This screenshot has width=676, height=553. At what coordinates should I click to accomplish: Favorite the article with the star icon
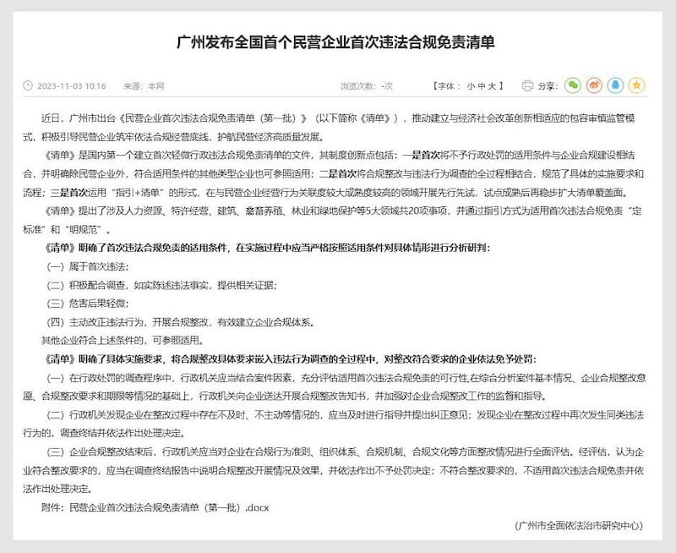tap(638, 85)
